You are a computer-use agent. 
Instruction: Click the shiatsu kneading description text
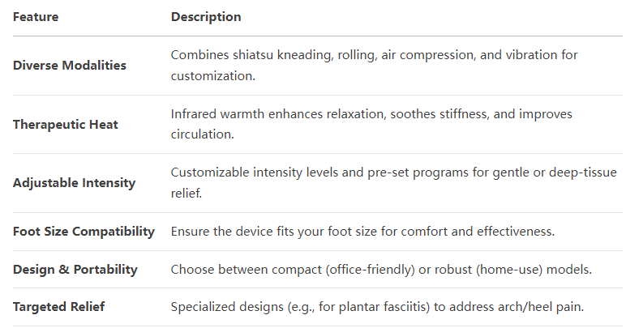[374, 66]
